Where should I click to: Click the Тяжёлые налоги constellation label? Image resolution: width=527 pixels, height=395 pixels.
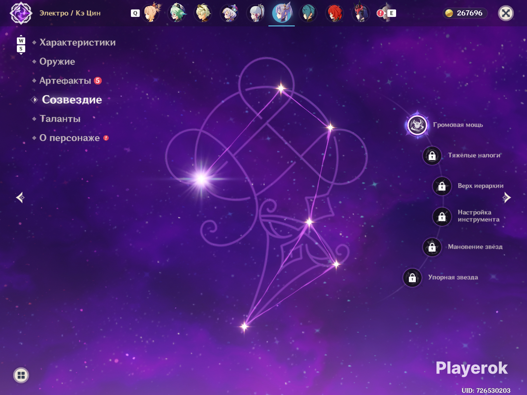(x=474, y=155)
